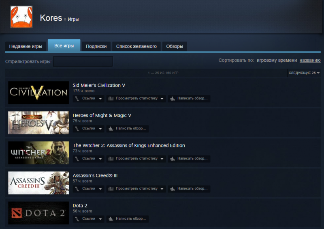
Task: Click the stats bars icon for The Witcher 2
Action: (111, 159)
